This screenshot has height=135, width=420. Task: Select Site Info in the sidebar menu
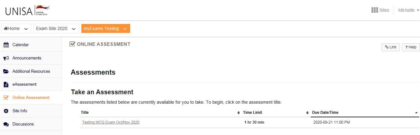click(31, 111)
